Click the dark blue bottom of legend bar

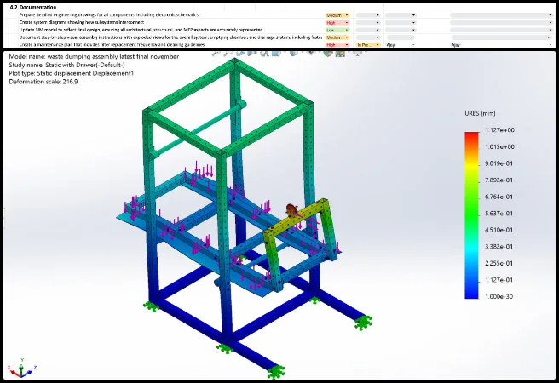471,291
